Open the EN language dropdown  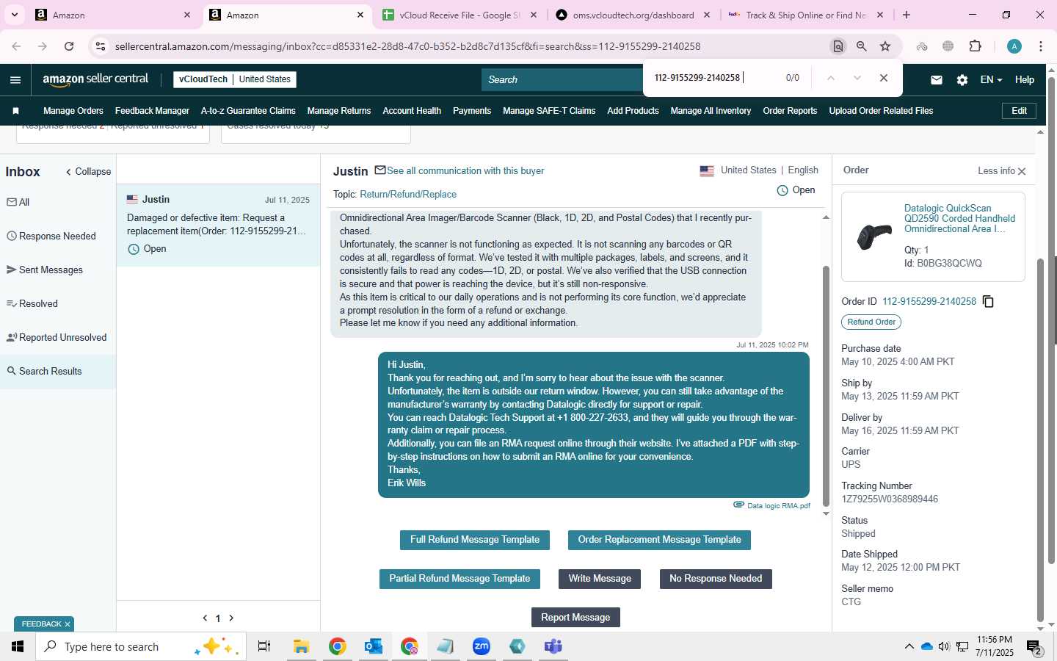pos(991,80)
